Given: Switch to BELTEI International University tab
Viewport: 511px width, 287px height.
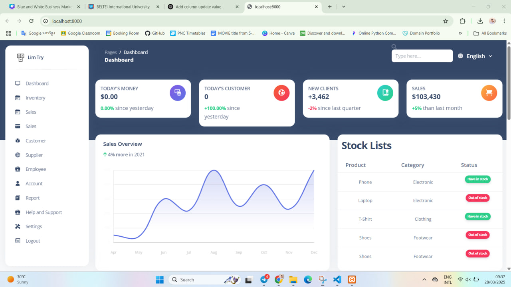Looking at the screenshot, I should (124, 7).
